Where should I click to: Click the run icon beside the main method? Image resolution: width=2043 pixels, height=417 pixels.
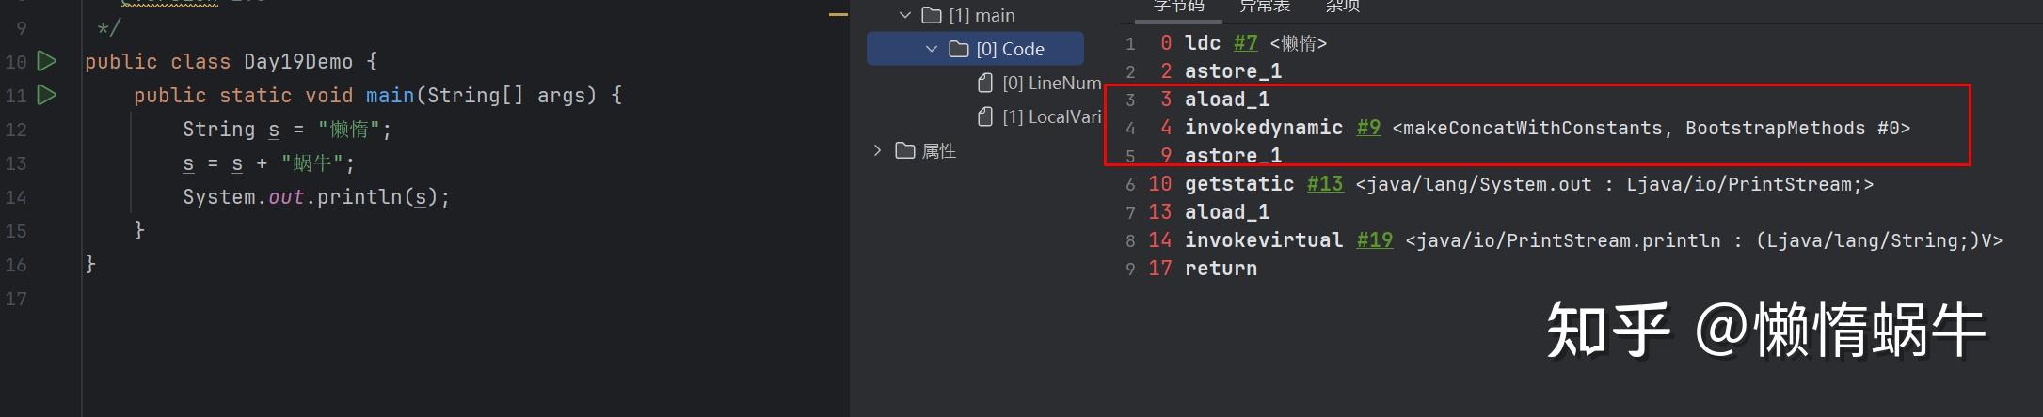click(x=46, y=95)
